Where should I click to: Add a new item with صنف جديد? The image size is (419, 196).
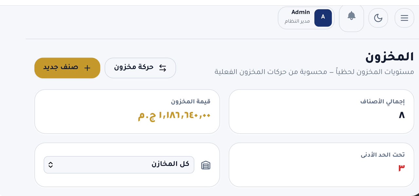(67, 68)
